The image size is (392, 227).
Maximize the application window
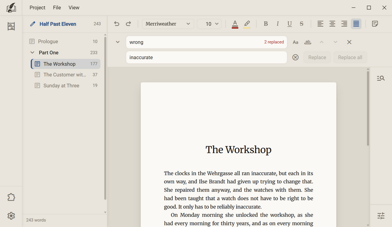pos(369,8)
